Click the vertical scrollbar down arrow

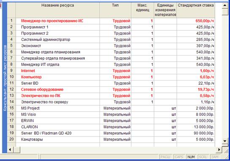point(225,141)
